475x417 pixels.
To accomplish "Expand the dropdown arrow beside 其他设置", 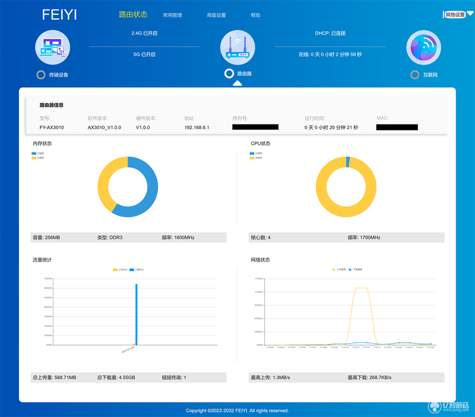I will tap(470, 13).
